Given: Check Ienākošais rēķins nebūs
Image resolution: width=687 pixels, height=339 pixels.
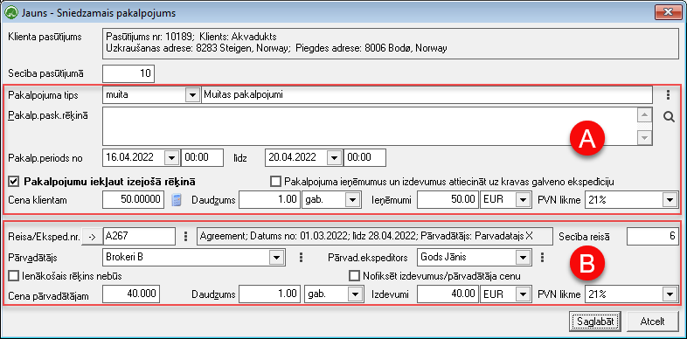Looking at the screenshot, I should pos(15,276).
